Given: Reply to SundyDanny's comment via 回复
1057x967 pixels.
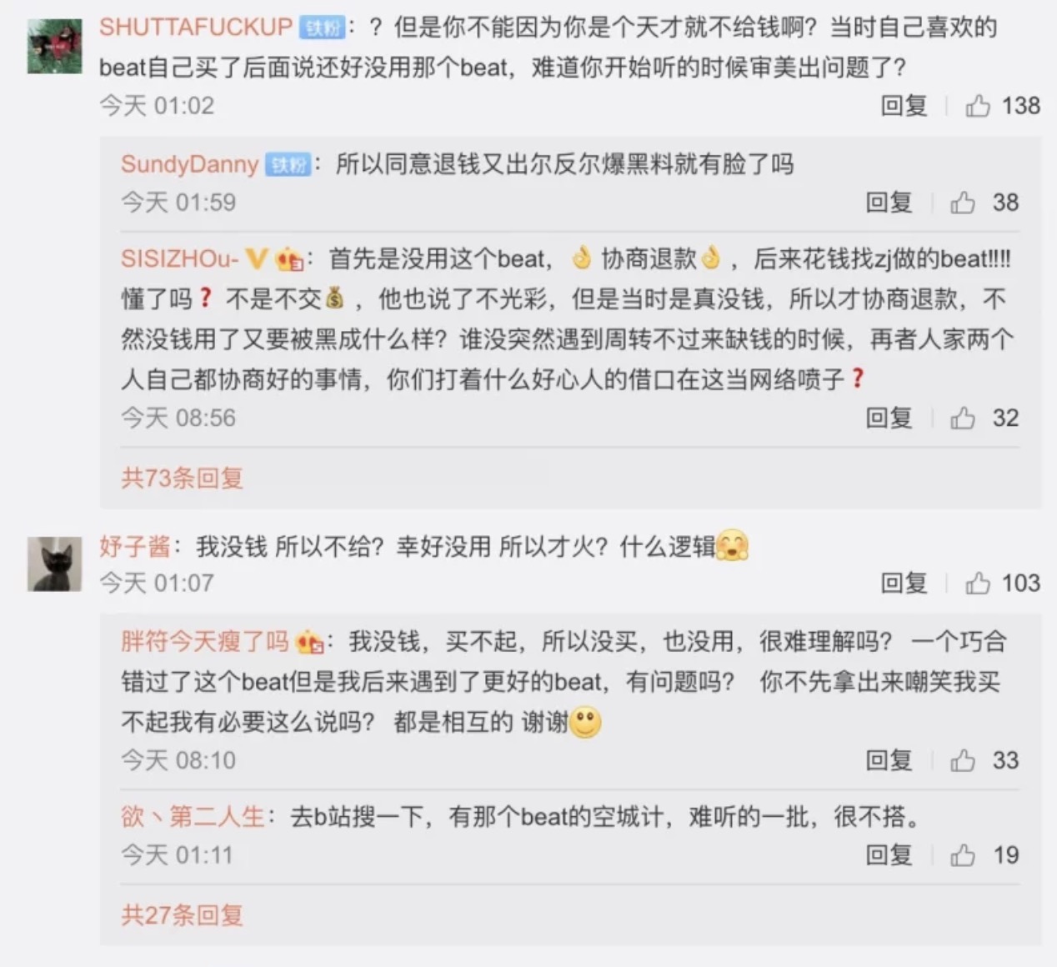Looking at the screenshot, I should point(889,203).
